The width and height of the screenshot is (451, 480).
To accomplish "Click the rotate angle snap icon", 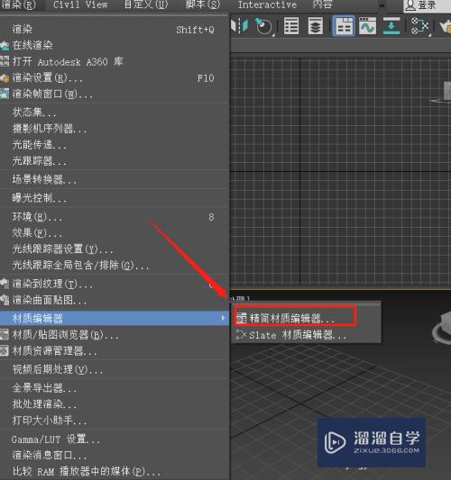I will [263, 26].
